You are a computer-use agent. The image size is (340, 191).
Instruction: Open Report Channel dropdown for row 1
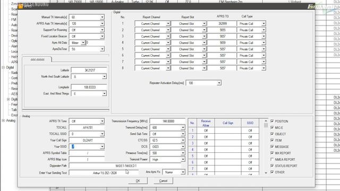click(168, 23)
